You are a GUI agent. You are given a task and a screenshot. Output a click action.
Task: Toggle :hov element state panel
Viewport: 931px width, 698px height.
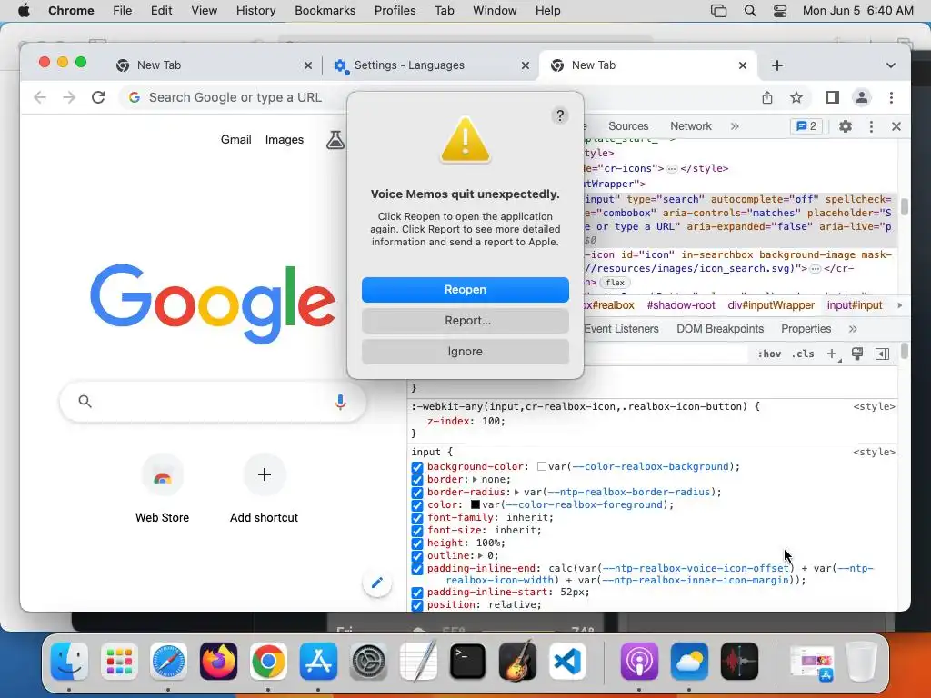[769, 354]
